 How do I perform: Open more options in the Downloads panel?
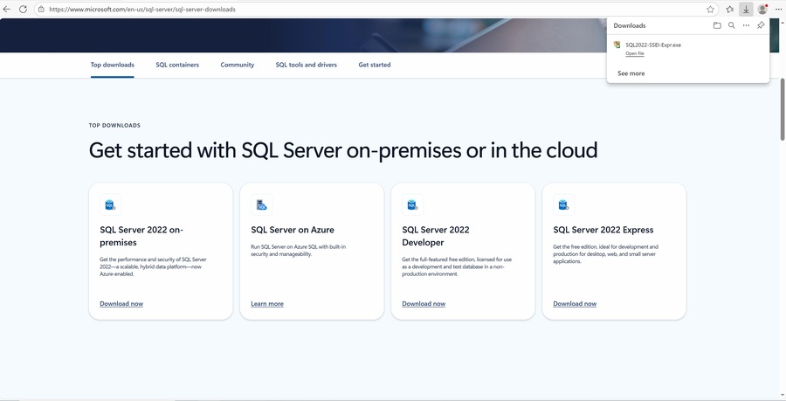[x=747, y=25]
